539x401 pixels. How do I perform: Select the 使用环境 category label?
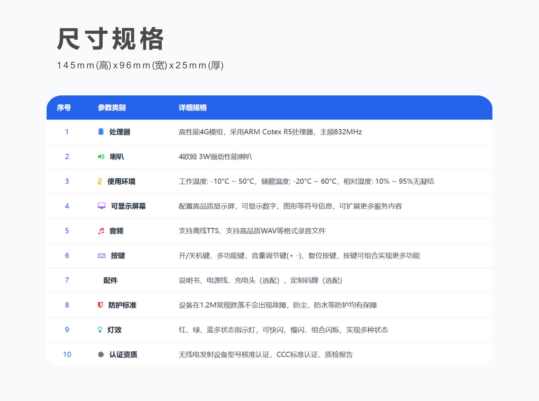[x=121, y=181]
